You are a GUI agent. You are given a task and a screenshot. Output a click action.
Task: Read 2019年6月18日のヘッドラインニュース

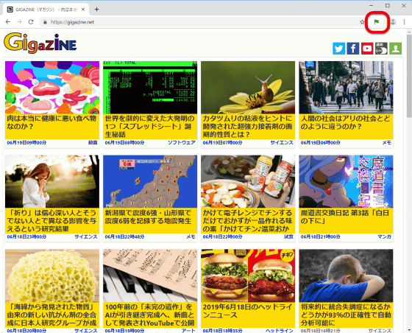247,311
